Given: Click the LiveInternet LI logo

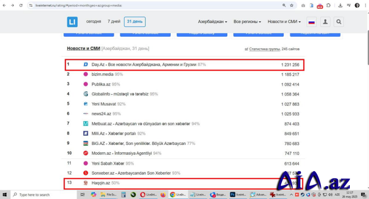Looking at the screenshot, I should click(72, 22).
